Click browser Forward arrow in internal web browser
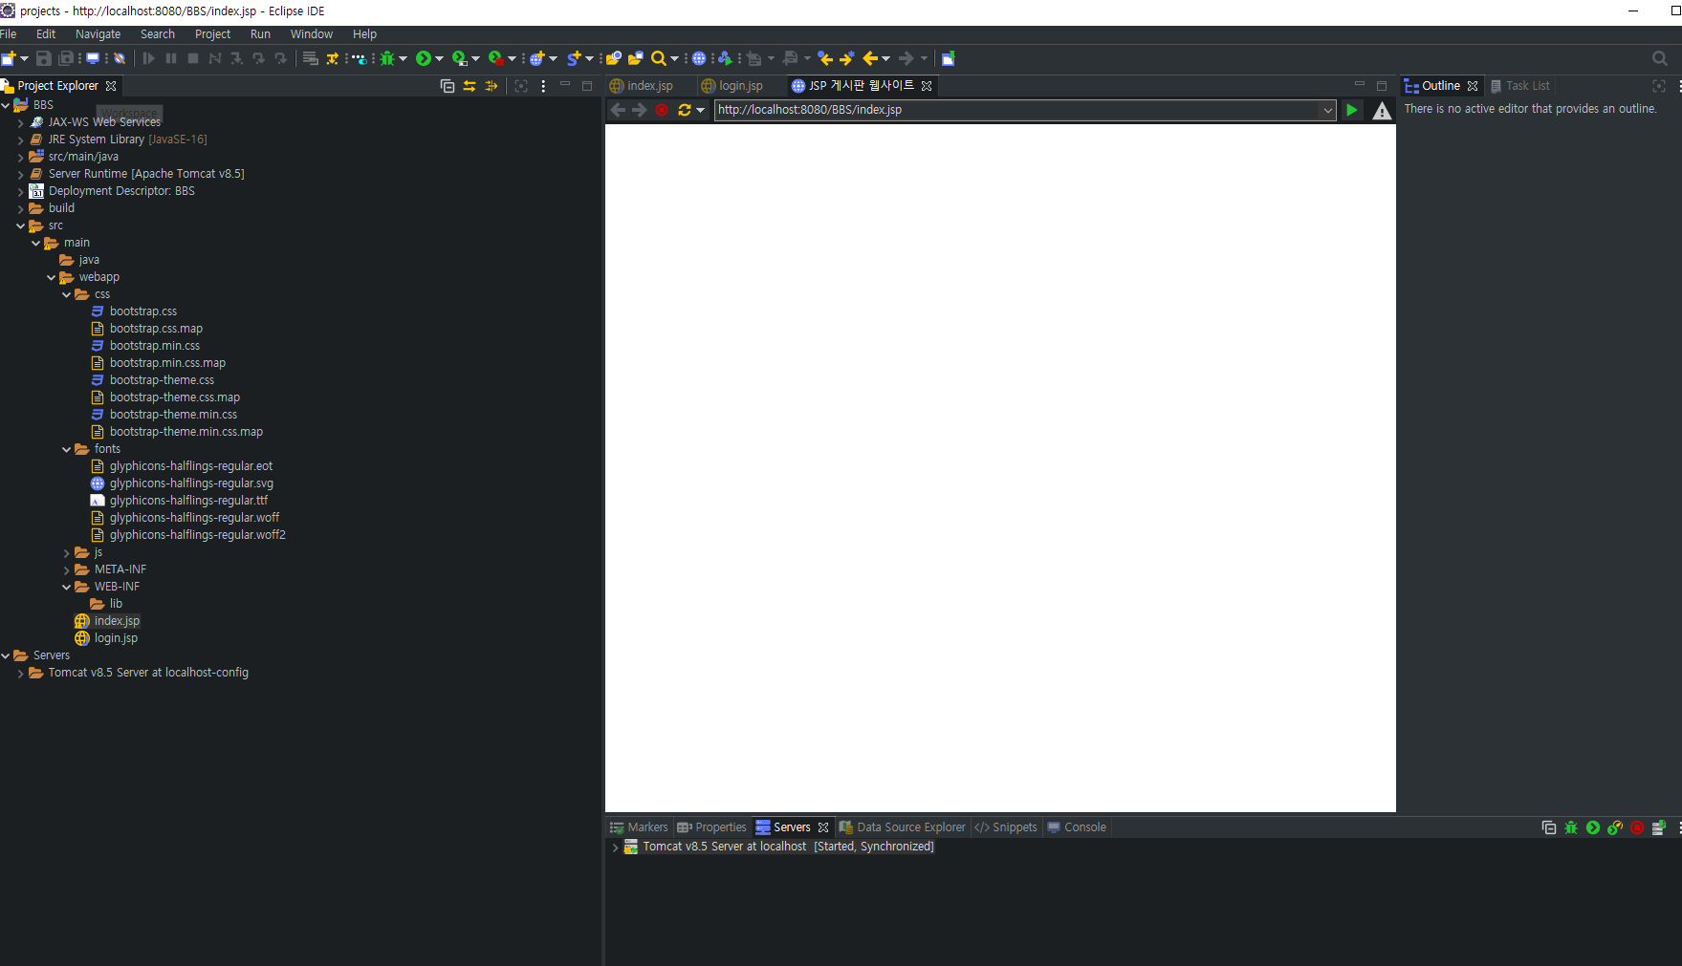Image resolution: width=1682 pixels, height=966 pixels. [640, 110]
